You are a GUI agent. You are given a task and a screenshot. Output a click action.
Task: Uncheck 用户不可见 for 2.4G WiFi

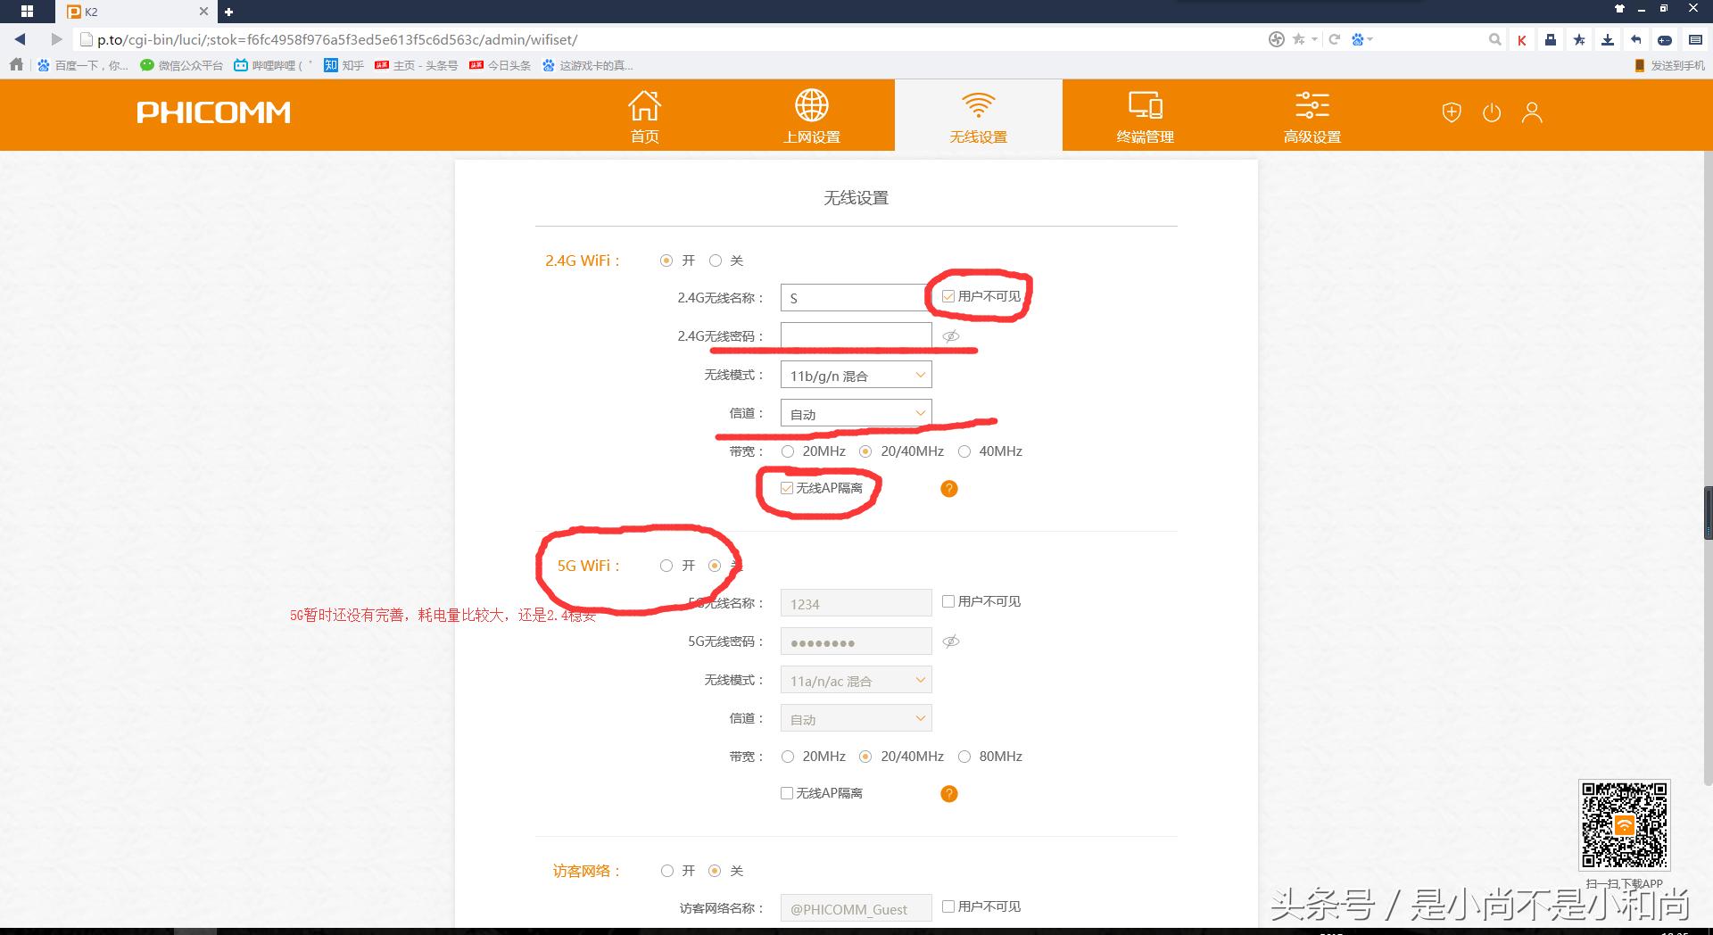pyautogui.click(x=948, y=295)
